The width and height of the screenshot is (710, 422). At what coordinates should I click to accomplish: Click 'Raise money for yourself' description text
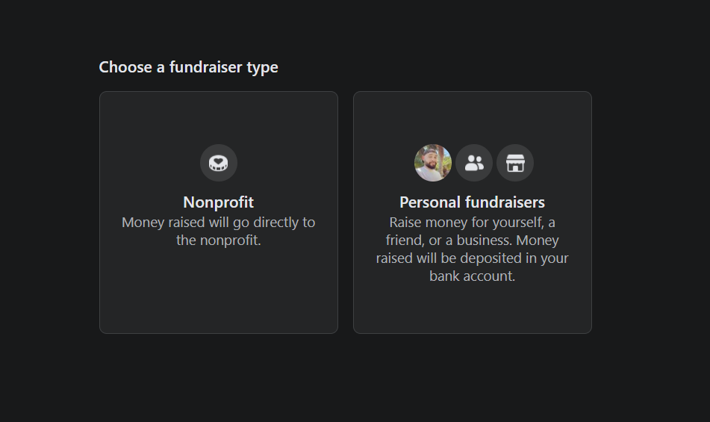point(473,249)
